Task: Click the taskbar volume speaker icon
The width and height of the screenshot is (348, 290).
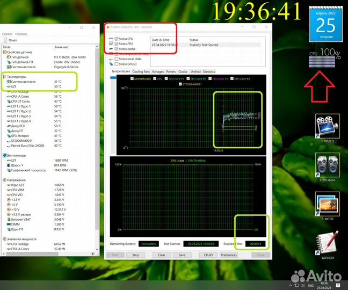Action: coord(302,285)
